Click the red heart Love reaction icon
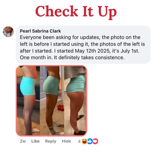Image resolution: width=152 pixels, height=152 pixels. [95, 141]
